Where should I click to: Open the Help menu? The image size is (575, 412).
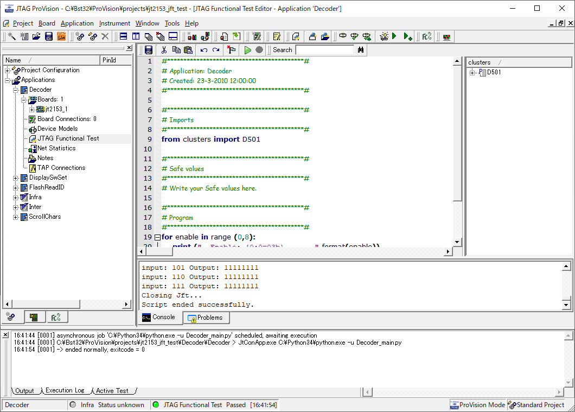pos(191,23)
